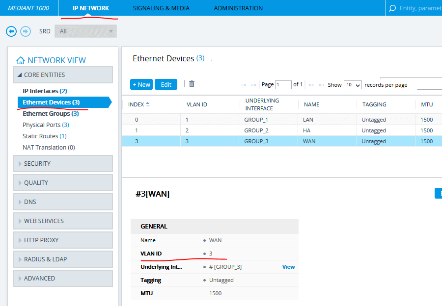Go forward with the right arrow icon
Screen dimensions: 442x306
tap(26, 31)
